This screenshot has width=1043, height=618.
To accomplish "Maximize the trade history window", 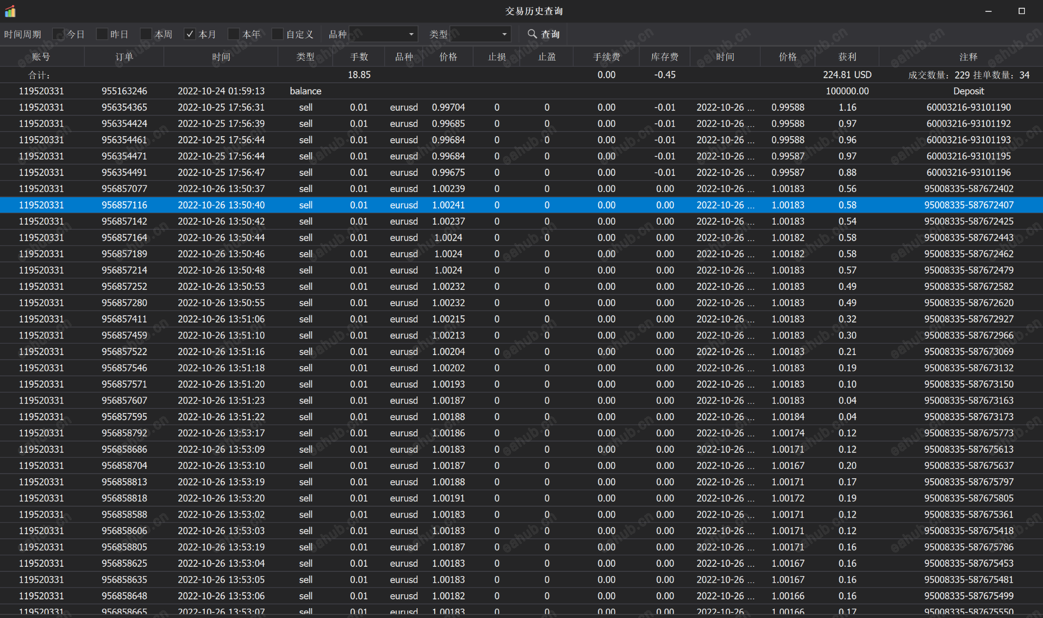I will 1021,11.
